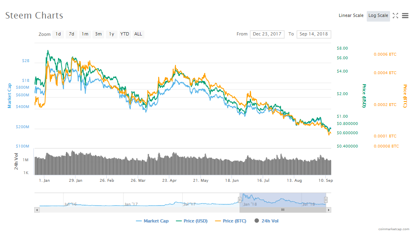Set zoom to ALL
The image size is (415, 237).
pos(138,34)
